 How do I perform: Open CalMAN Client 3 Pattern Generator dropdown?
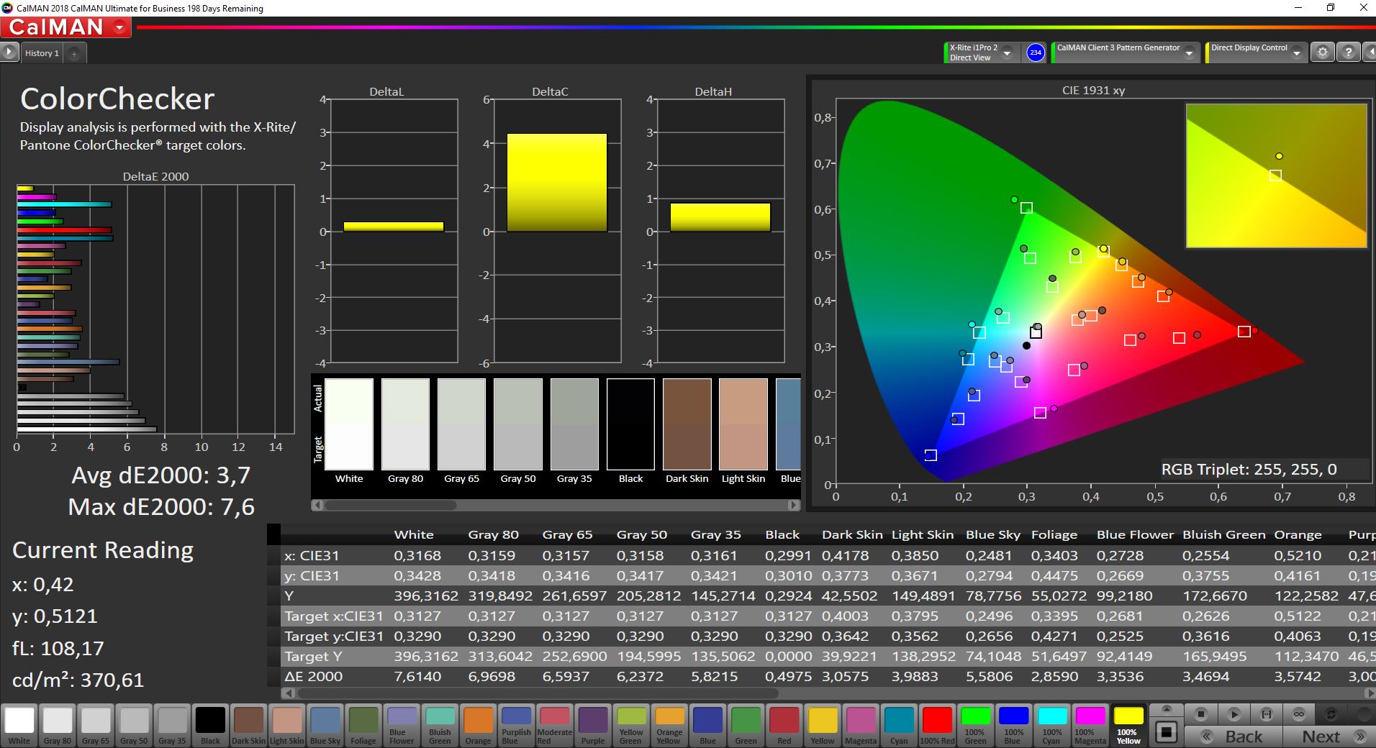pyautogui.click(x=1189, y=53)
